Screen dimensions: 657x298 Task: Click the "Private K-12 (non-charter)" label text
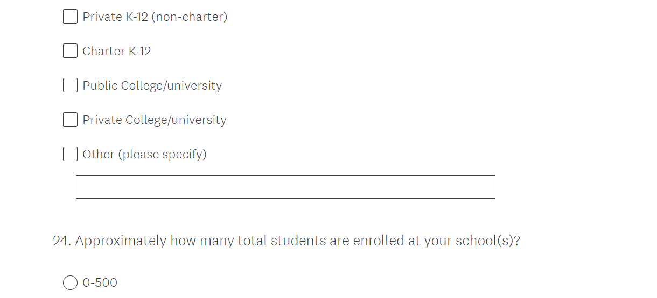point(155,17)
